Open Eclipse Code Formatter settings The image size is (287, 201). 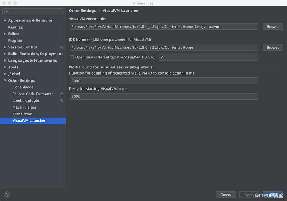33,94
